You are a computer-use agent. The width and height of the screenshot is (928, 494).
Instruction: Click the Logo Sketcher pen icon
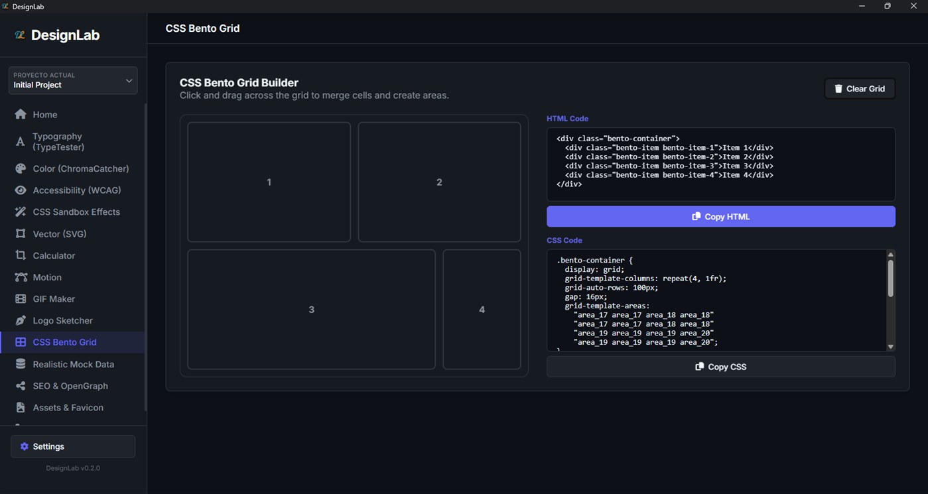pos(21,320)
